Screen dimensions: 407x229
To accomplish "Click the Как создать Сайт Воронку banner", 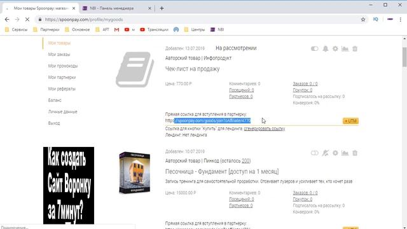I will (x=69, y=185).
